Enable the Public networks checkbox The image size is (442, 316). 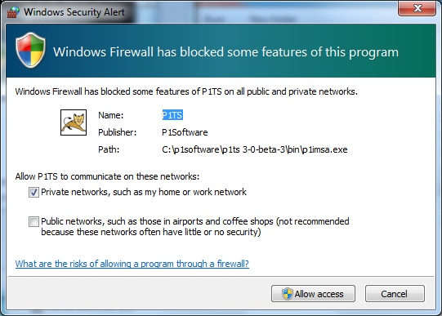33,221
